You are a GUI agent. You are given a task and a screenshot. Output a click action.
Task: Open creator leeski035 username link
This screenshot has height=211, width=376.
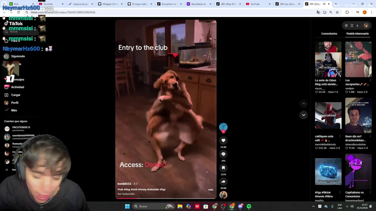(x=124, y=184)
